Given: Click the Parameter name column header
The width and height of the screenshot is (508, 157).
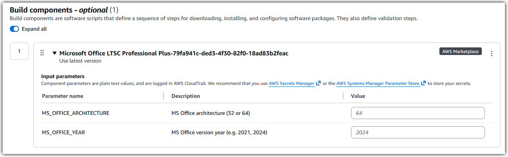Looking at the screenshot, I should tap(63, 96).
